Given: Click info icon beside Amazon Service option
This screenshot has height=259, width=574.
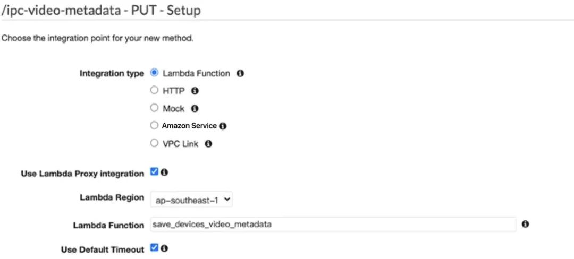Looking at the screenshot, I should click(x=223, y=126).
